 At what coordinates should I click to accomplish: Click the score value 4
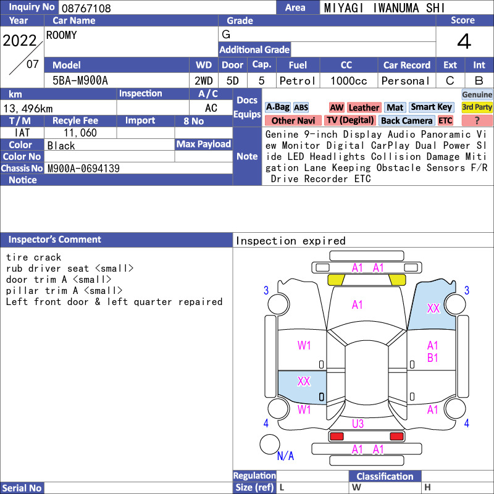pyautogui.click(x=464, y=41)
